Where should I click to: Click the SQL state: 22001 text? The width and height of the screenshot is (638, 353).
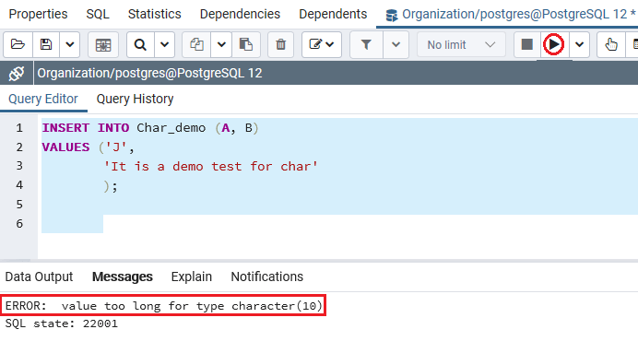[x=62, y=324]
